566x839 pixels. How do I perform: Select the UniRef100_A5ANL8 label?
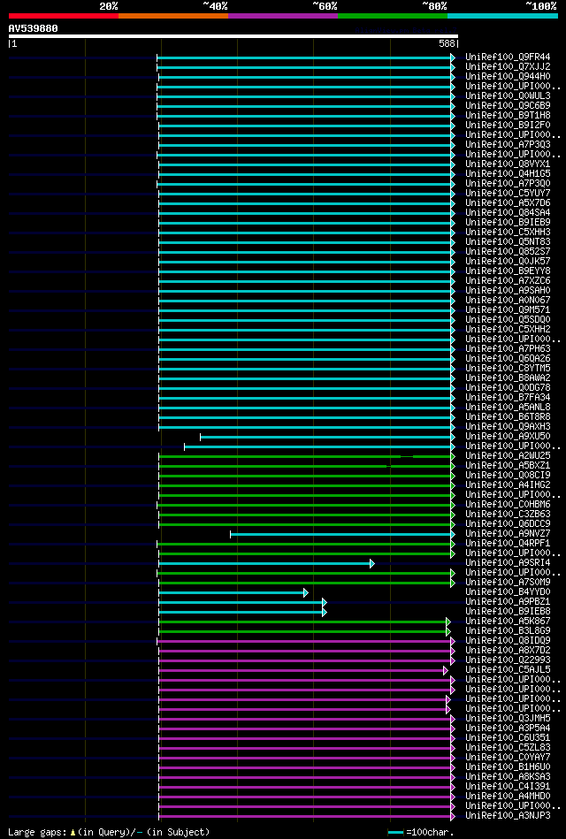(508, 408)
